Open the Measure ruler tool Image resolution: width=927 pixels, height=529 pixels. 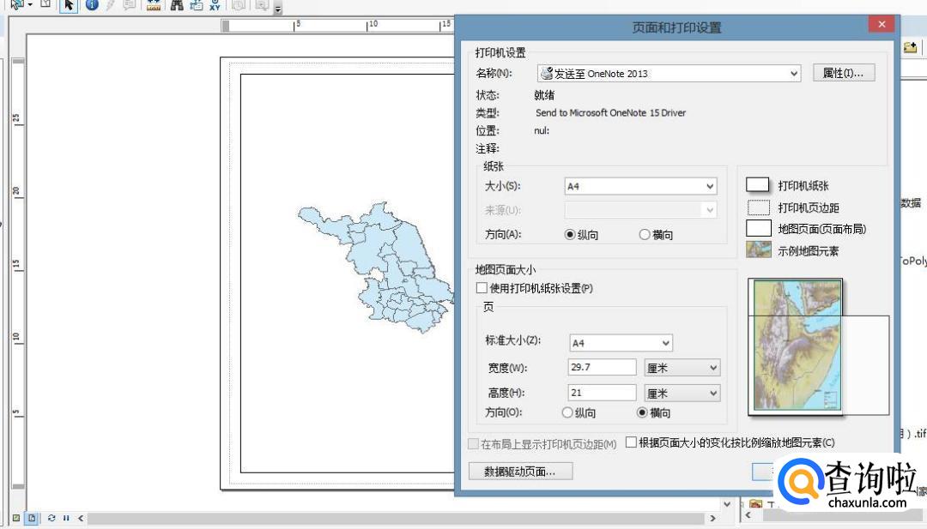[154, 5]
